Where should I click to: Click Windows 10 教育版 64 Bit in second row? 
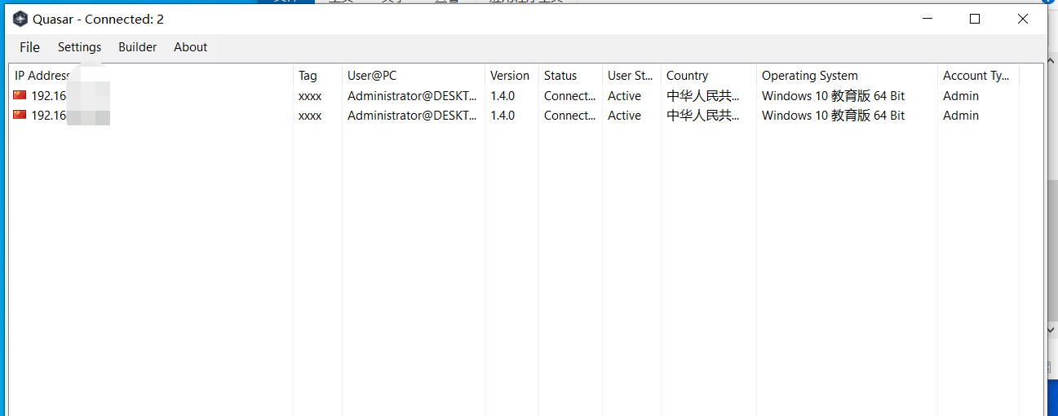coord(833,116)
